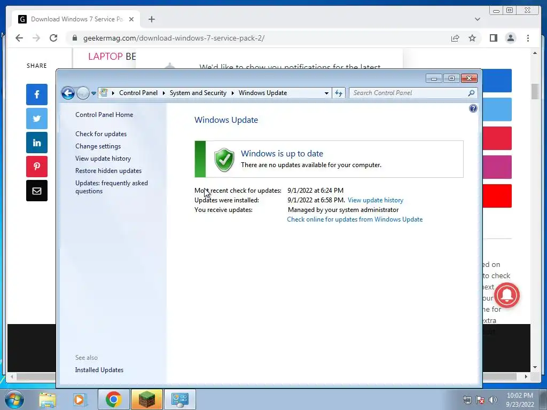Share on Facebook in the Chrome page
547x410 pixels.
(x=37, y=94)
